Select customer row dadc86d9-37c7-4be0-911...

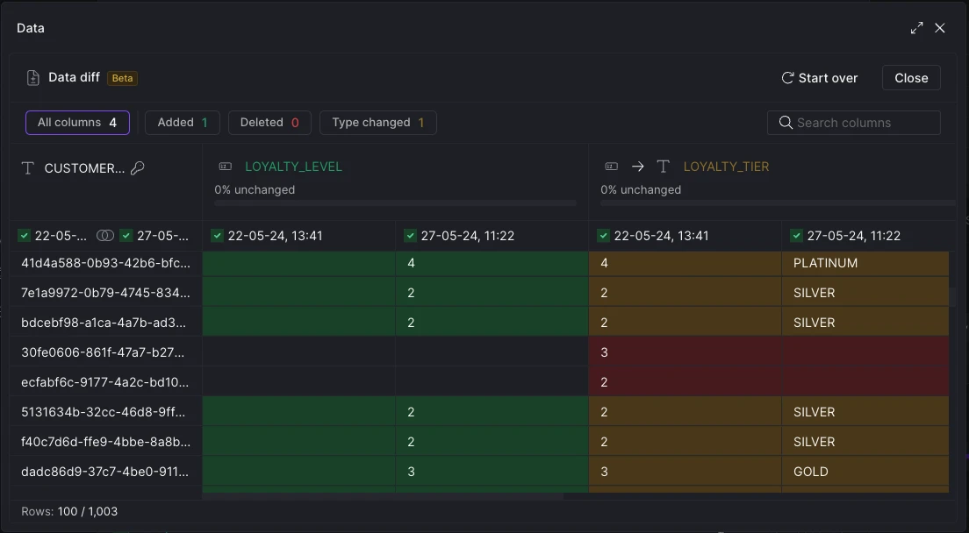105,472
